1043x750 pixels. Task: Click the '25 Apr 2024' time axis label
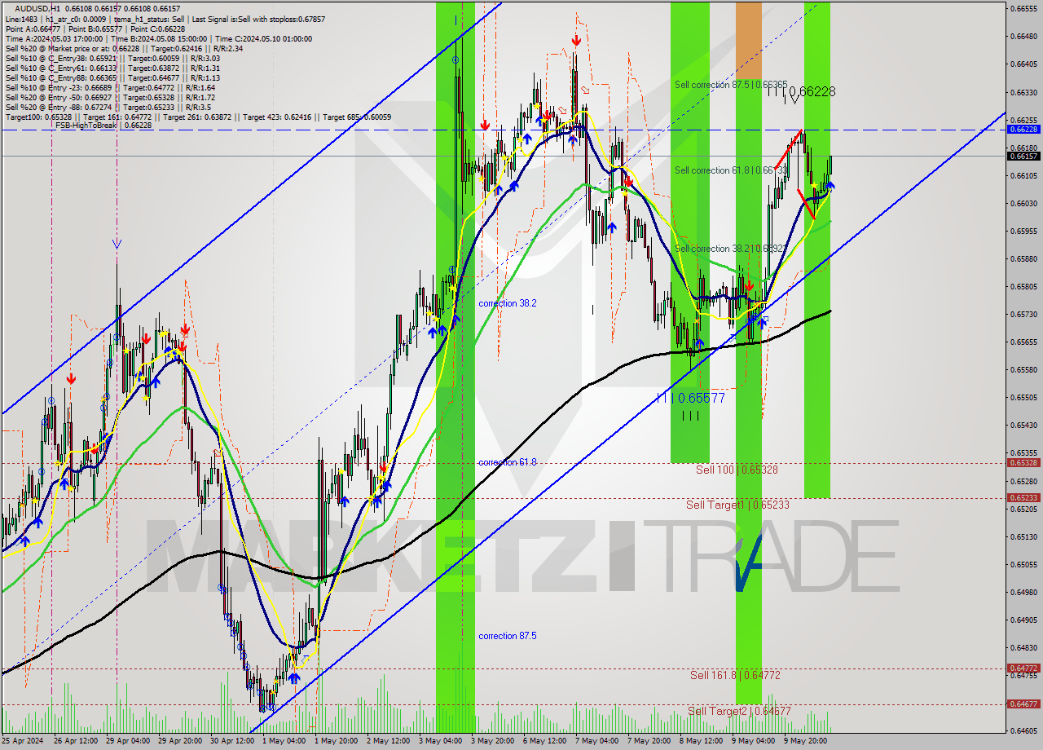22,741
